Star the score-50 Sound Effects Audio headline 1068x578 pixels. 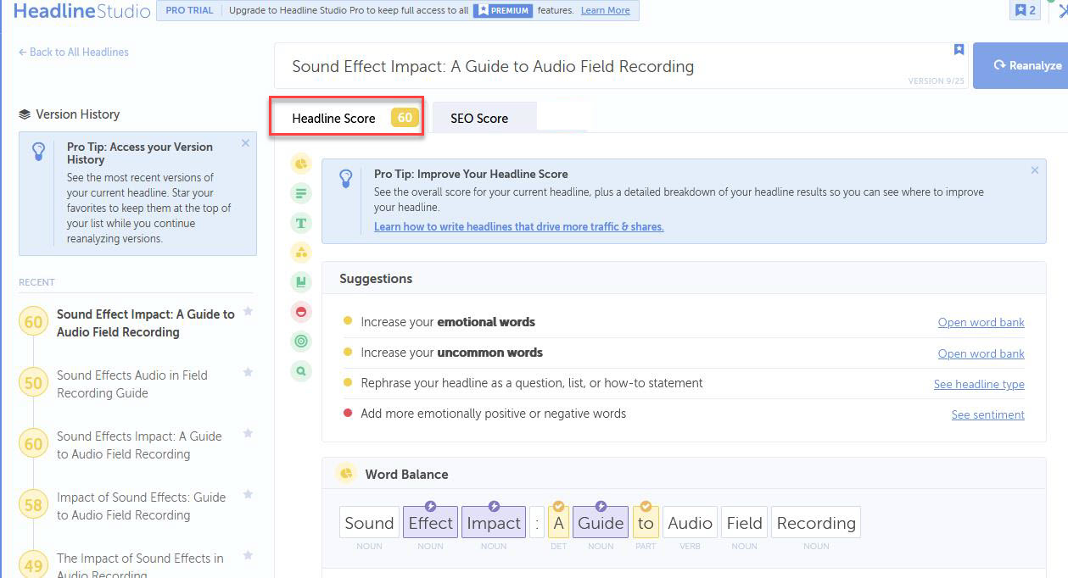pos(248,372)
